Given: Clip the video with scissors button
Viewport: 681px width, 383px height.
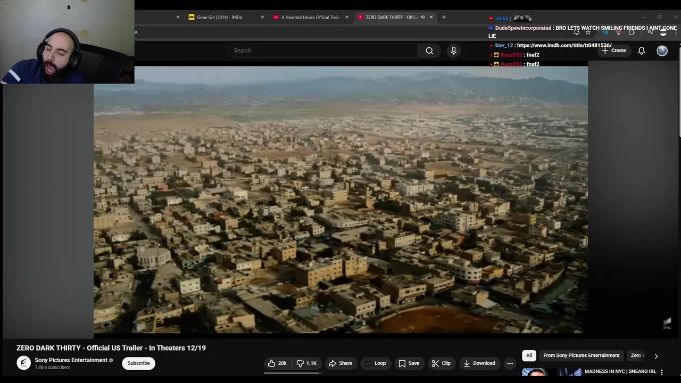Looking at the screenshot, I should [441, 363].
